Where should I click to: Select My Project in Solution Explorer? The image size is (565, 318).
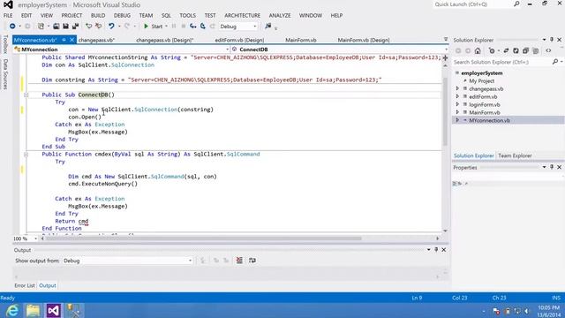point(481,81)
